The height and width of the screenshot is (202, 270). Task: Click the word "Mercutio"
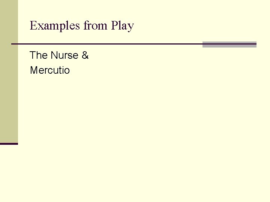(x=50, y=70)
